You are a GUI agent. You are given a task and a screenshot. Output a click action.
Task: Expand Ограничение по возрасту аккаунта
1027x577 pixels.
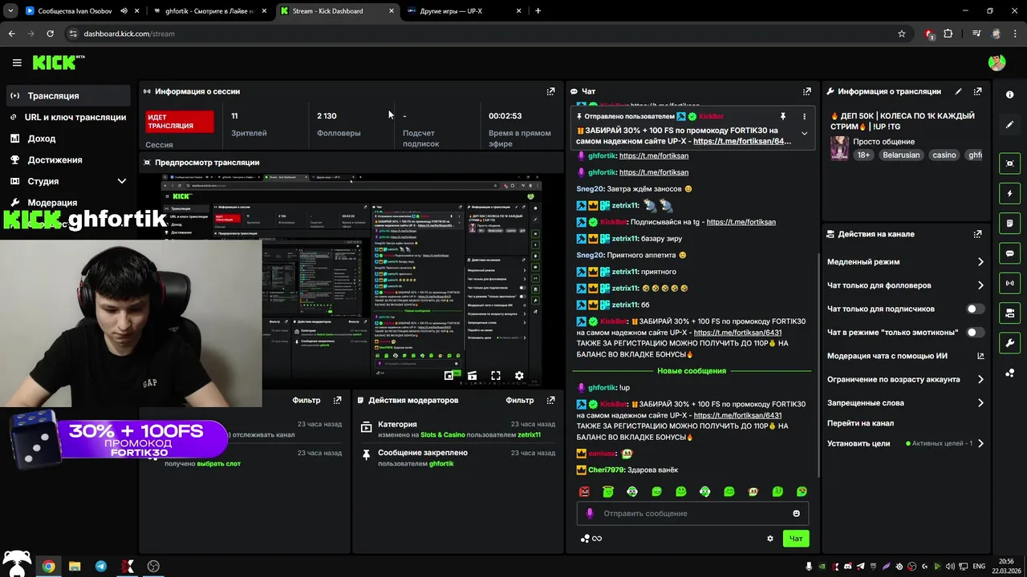tap(980, 379)
